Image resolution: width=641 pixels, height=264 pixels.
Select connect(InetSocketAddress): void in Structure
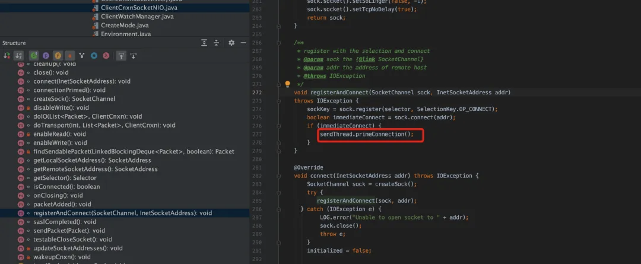tap(82, 81)
